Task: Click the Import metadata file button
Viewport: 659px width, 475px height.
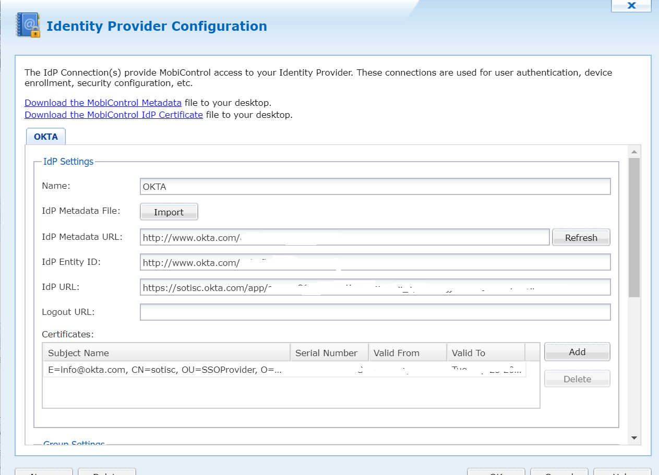Action: (169, 212)
